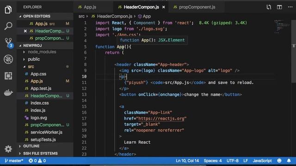Select HeaderCompo... file in src folder
This screenshot has width=296, height=166.
[x=45, y=95]
